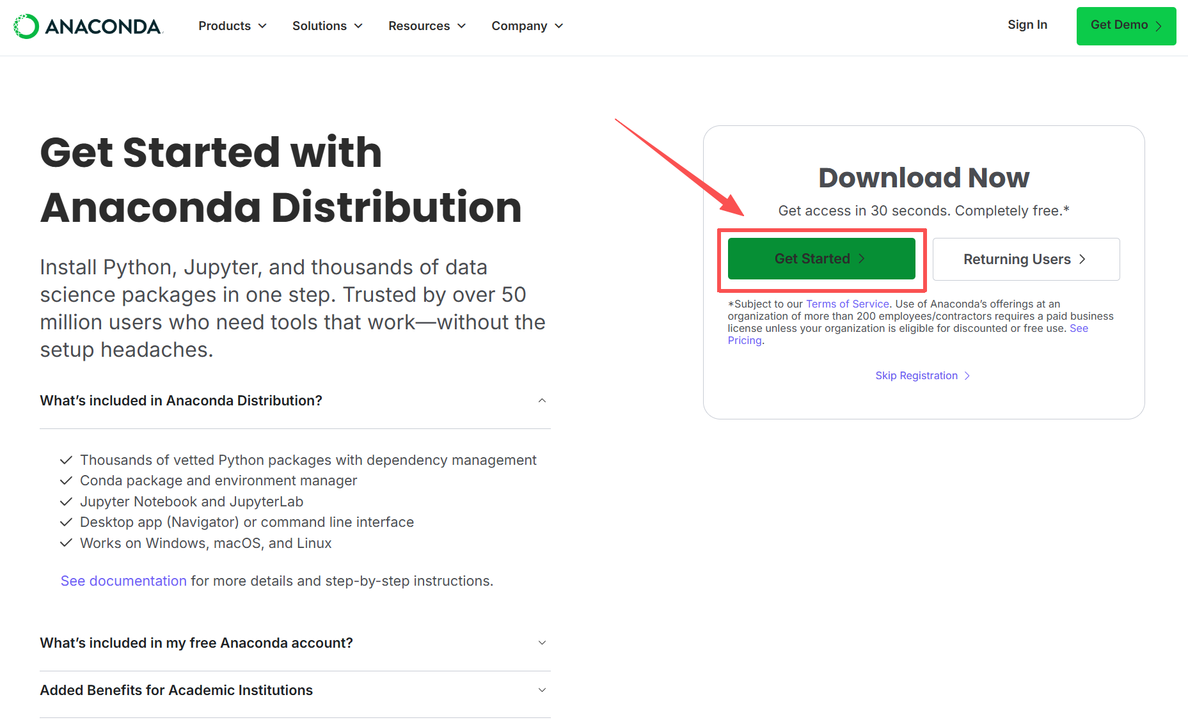Click the Download Now heading
The width and height of the screenshot is (1188, 727).
[924, 178]
